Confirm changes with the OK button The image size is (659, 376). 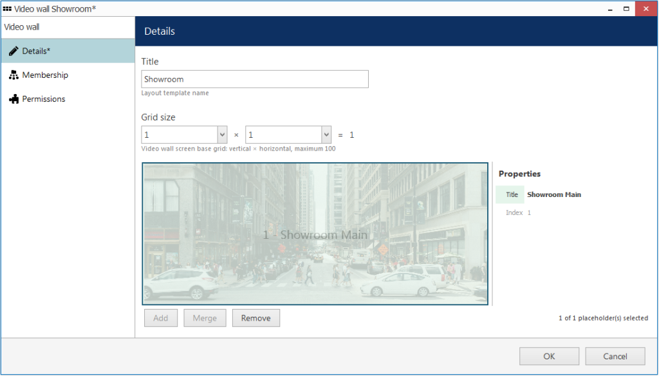pos(549,356)
